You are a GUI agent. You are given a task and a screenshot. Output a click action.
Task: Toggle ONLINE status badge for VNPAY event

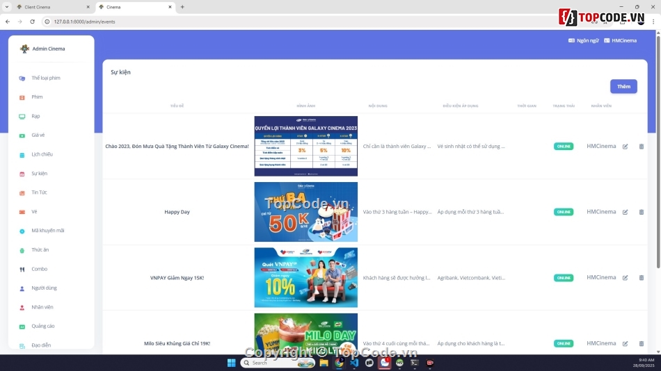coord(564,278)
